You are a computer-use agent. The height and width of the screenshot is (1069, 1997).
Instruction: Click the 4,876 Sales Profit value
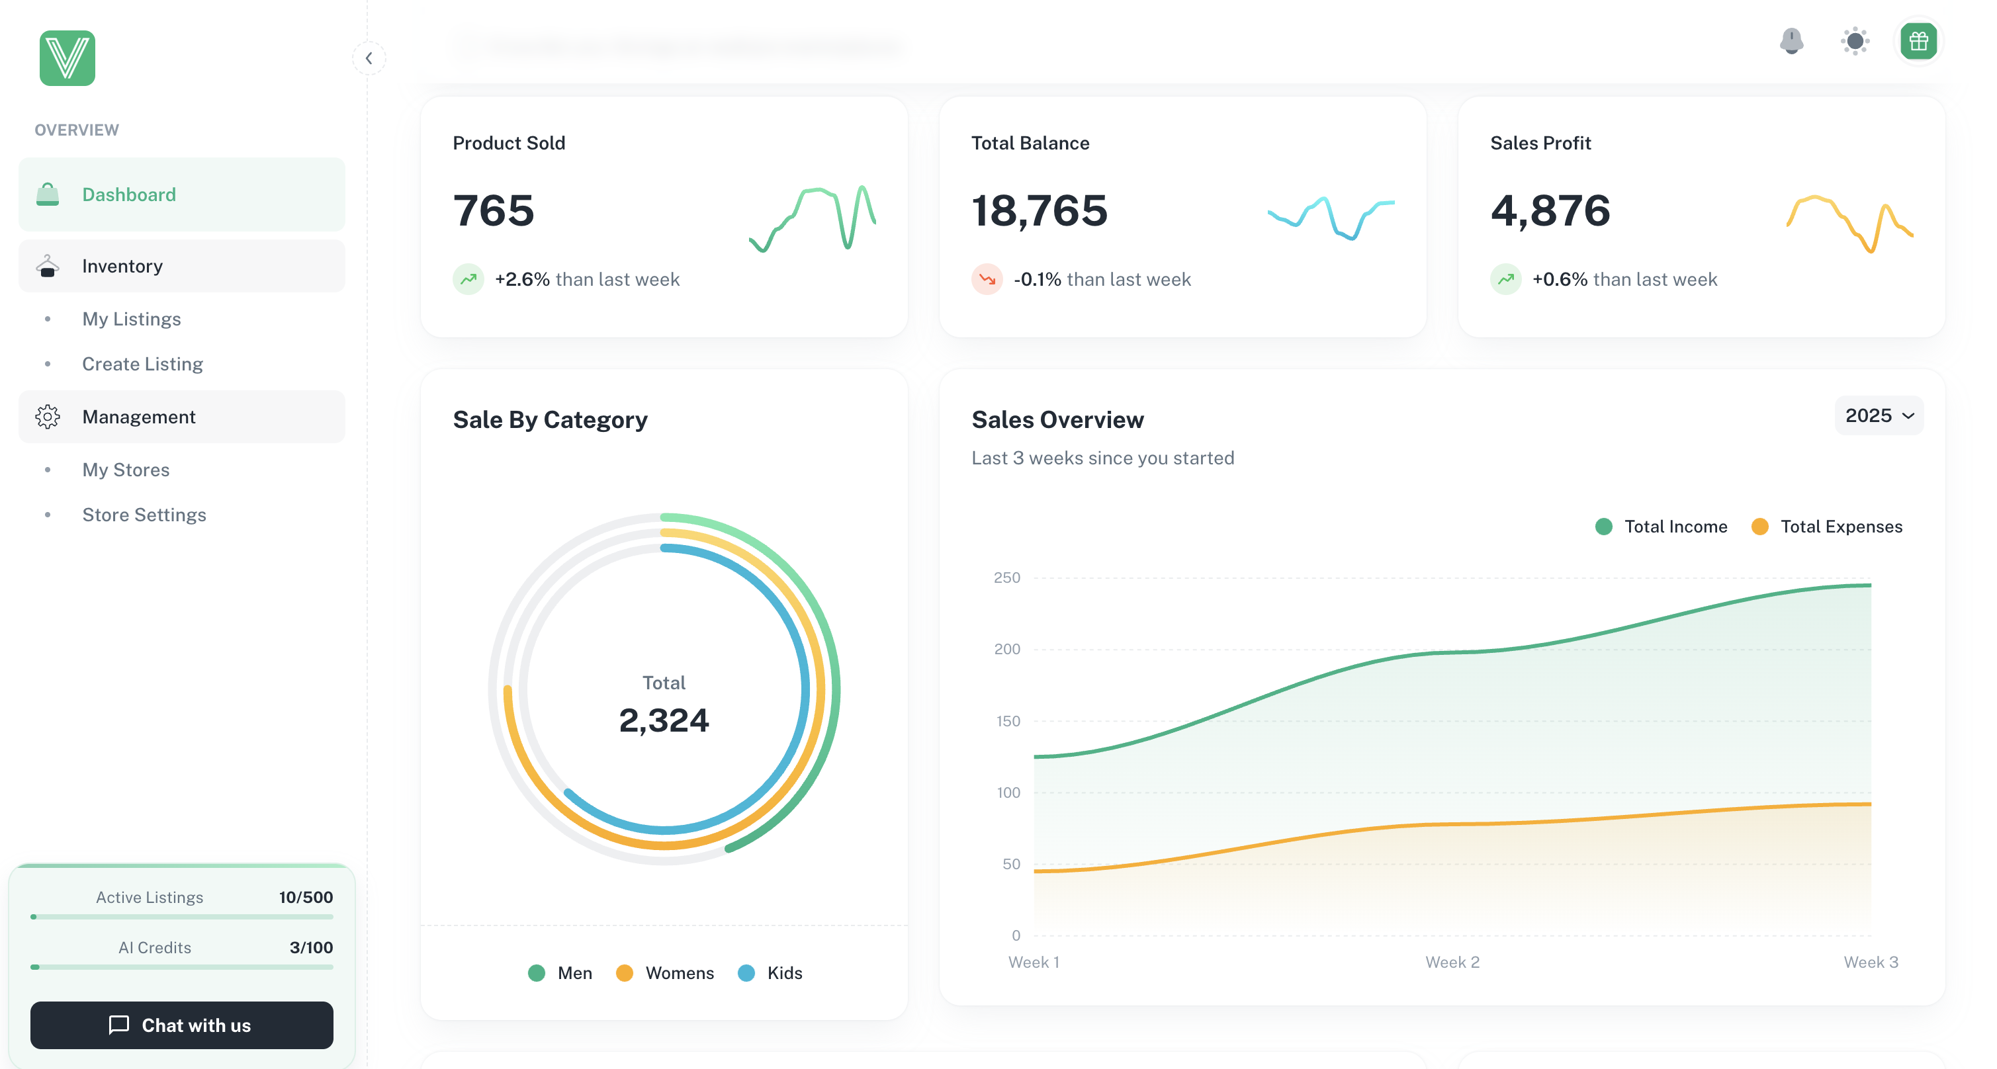pyautogui.click(x=1550, y=211)
